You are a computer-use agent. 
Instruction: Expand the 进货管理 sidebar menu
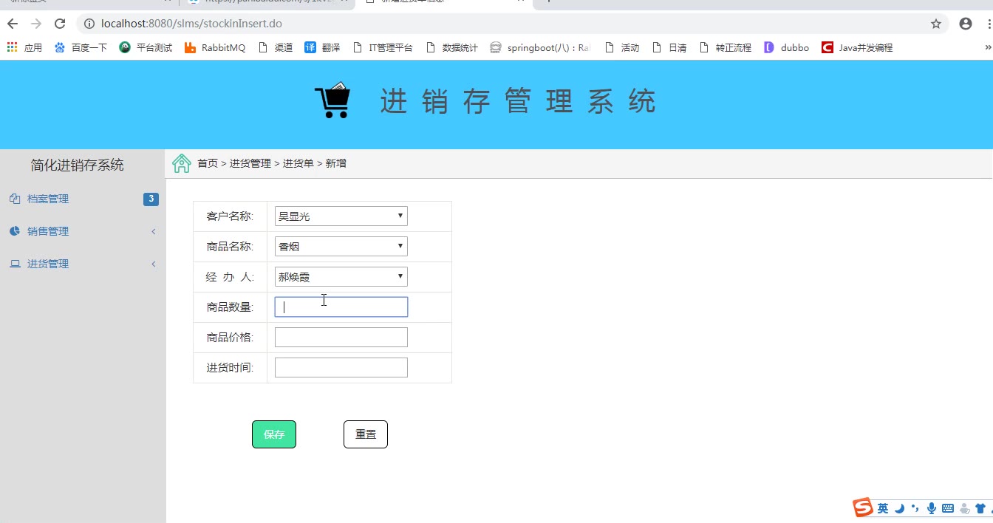(83, 264)
